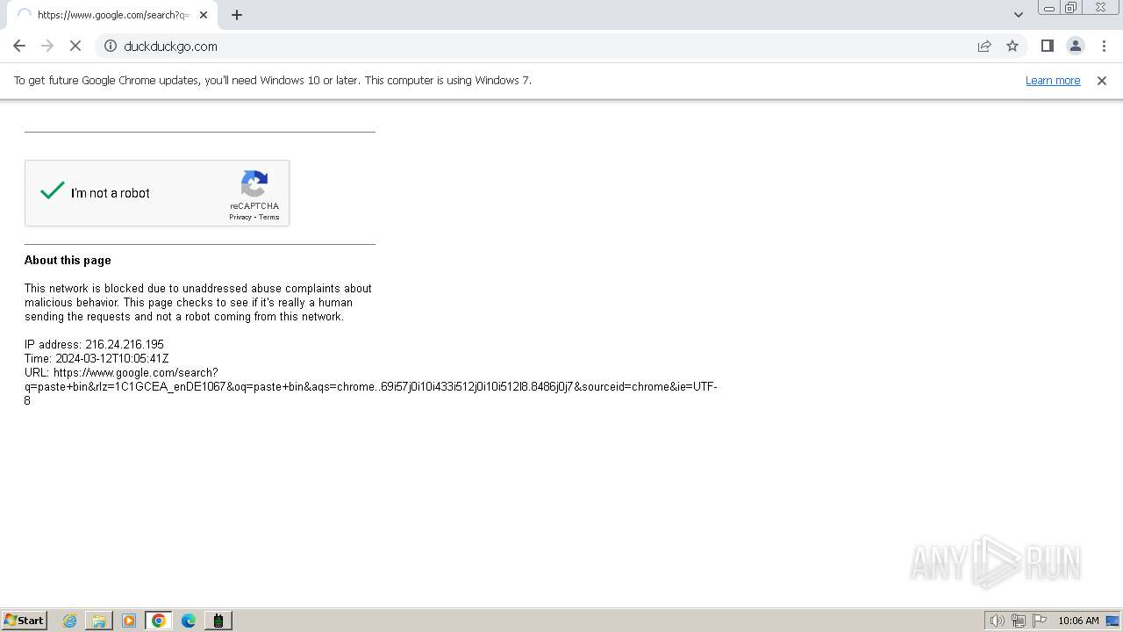Open a new tab

point(237,15)
